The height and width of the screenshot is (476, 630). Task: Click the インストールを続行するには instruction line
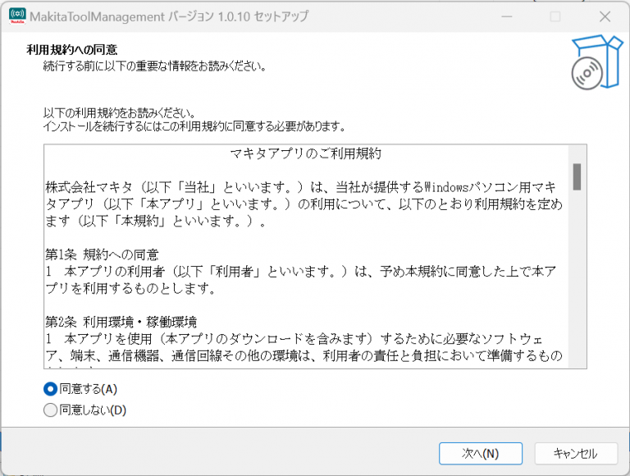194,127
